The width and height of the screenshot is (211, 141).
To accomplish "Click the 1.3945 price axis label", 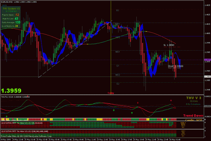I will pyautogui.click(x=207, y=90).
